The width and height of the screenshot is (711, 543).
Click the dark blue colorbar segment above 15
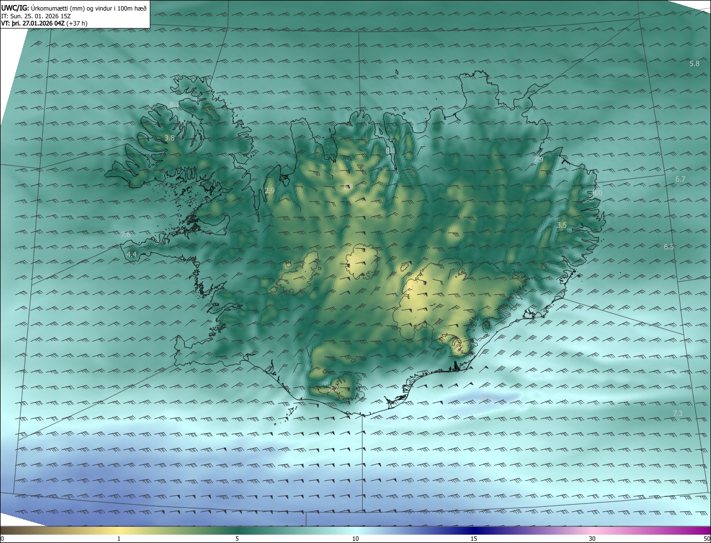(x=474, y=530)
